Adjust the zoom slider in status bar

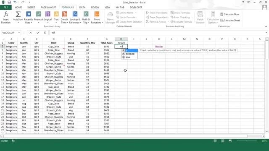[x=247, y=141]
